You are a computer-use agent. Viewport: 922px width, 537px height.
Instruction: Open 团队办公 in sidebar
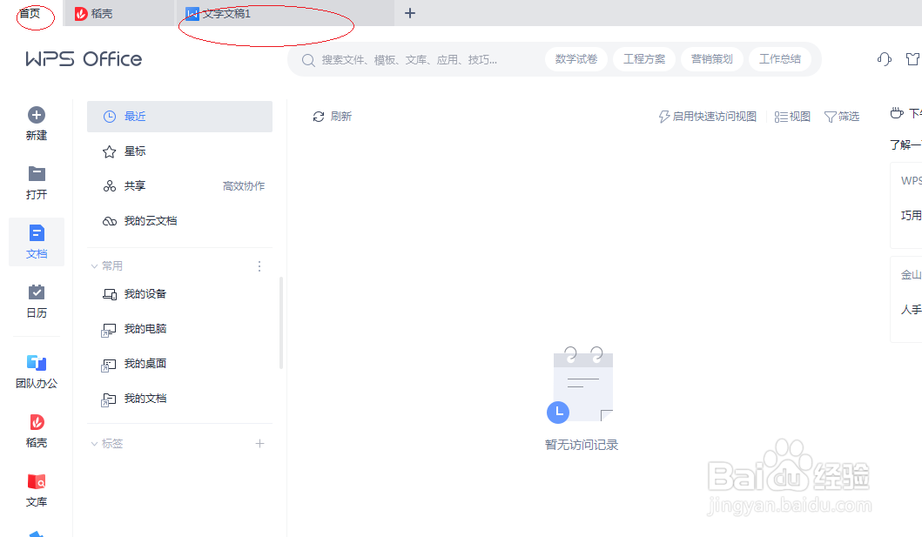pyautogui.click(x=37, y=372)
